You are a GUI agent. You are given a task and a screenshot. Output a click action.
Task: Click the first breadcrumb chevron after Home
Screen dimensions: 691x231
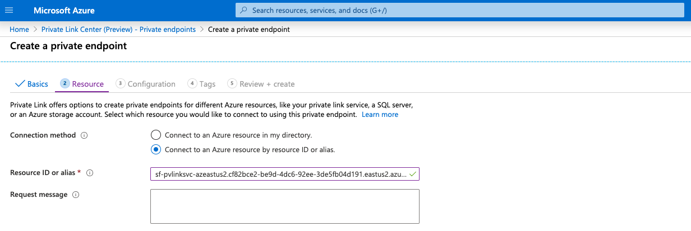(x=35, y=29)
